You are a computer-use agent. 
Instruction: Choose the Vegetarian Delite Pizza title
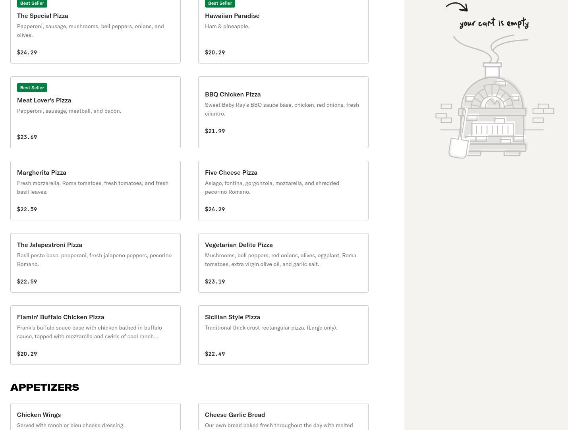click(x=239, y=245)
